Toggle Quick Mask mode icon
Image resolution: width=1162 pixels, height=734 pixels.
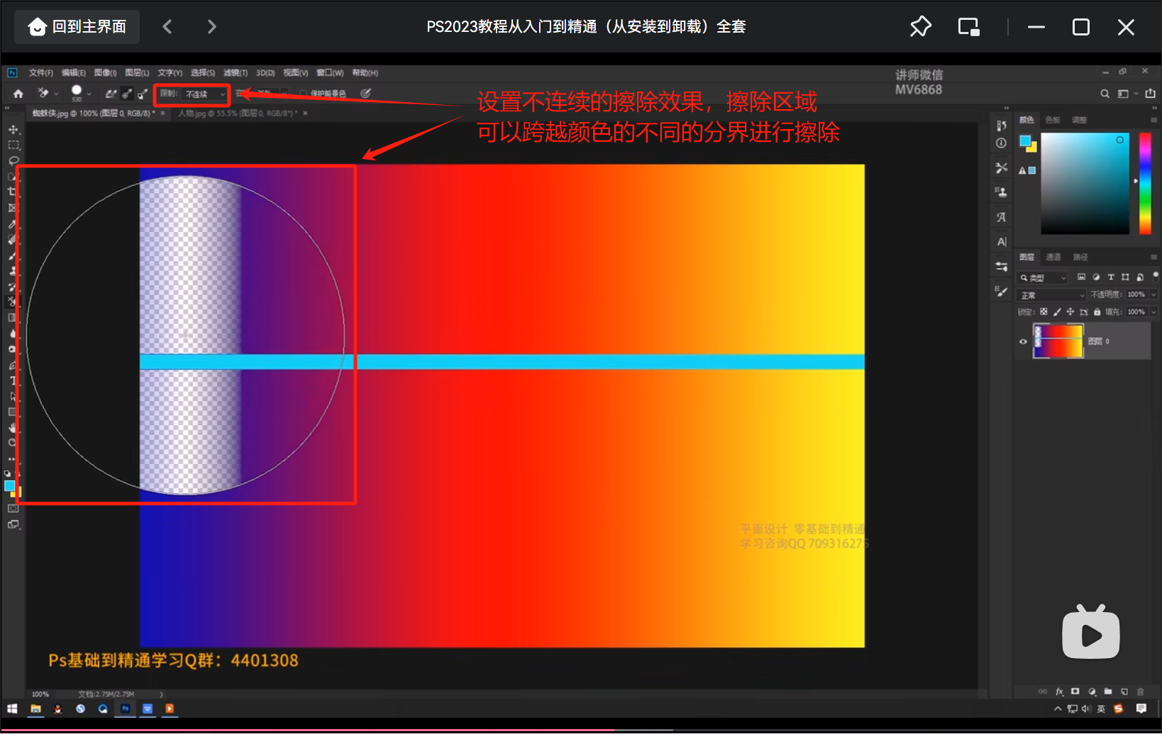(13, 508)
